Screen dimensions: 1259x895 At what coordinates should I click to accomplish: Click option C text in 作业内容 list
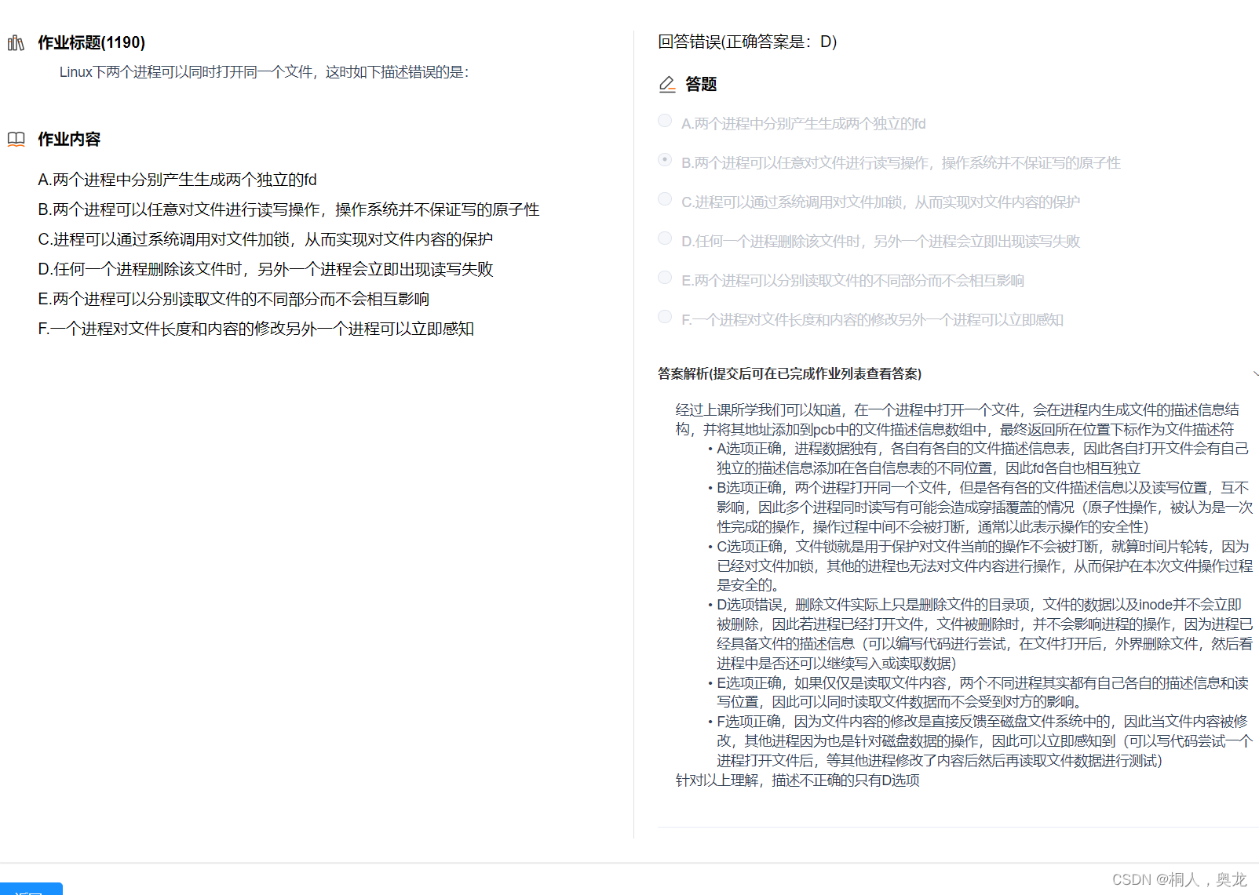(265, 239)
